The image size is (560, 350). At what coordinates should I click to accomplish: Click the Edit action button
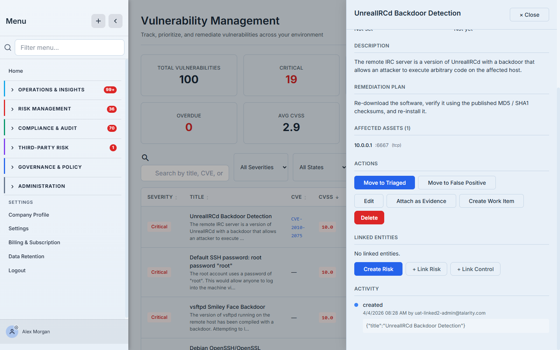(x=369, y=201)
